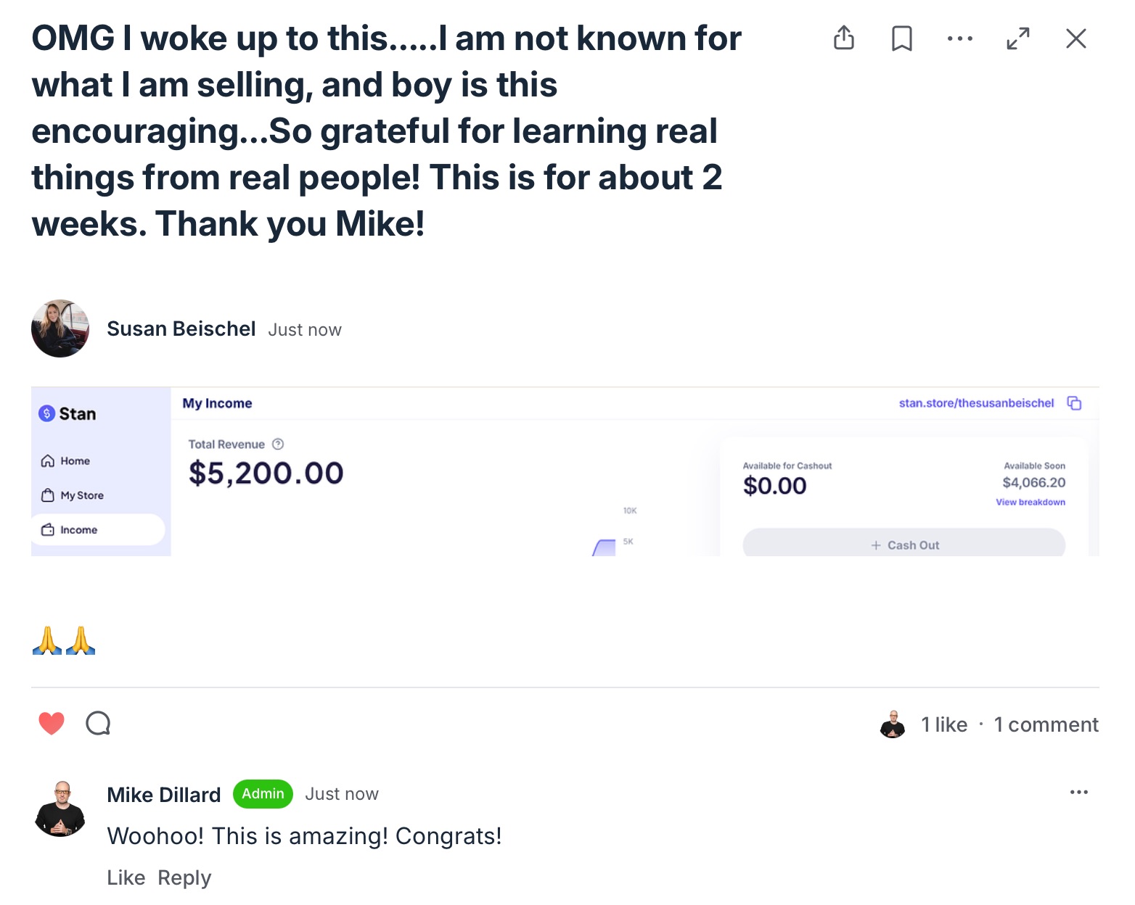Select Home in Stan sidebar
This screenshot has width=1135, height=905.
click(75, 461)
